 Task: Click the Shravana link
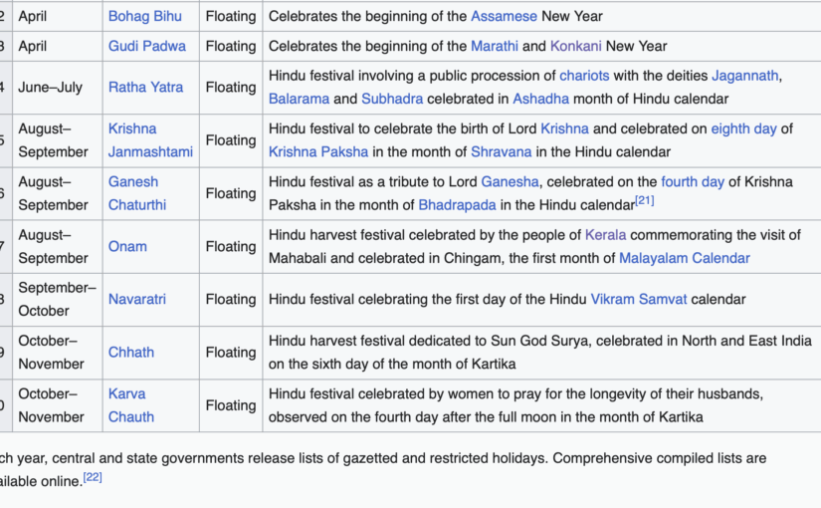pyautogui.click(x=502, y=151)
